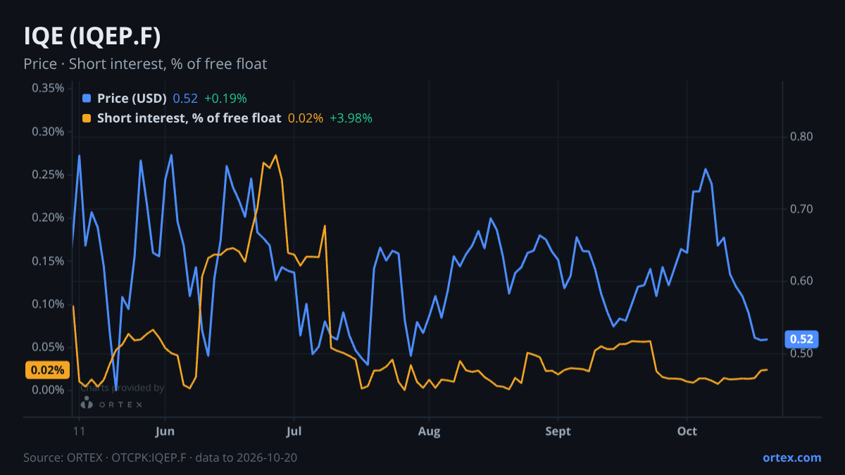Image resolution: width=845 pixels, height=475 pixels.
Task: Click the 11 date label on x-axis
Action: pos(79,431)
